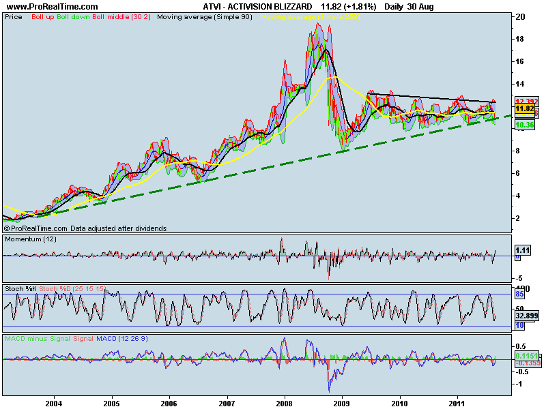Select the blue 85 overbought level tag

(x=519, y=294)
